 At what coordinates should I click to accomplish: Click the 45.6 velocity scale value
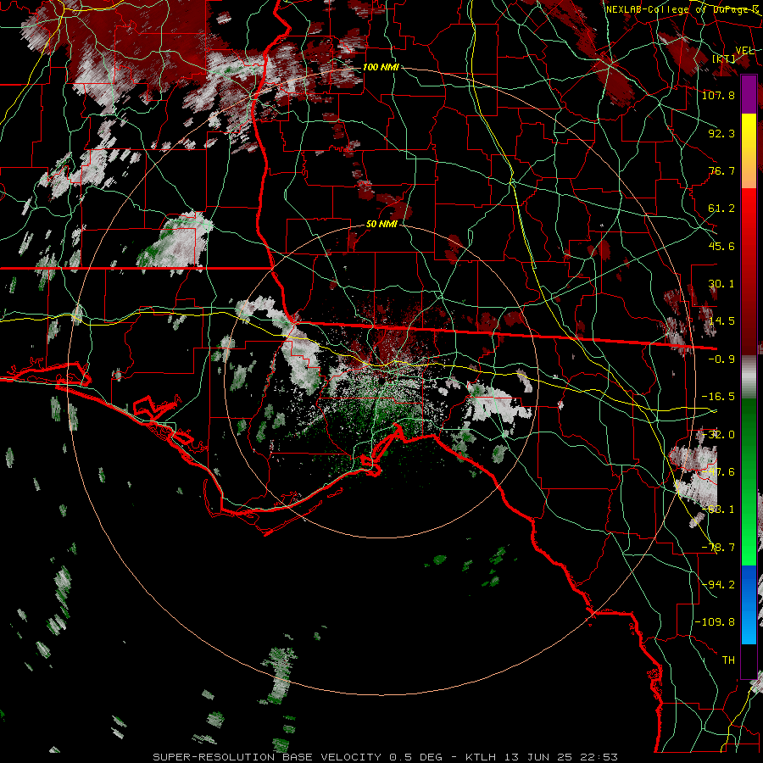721,246
